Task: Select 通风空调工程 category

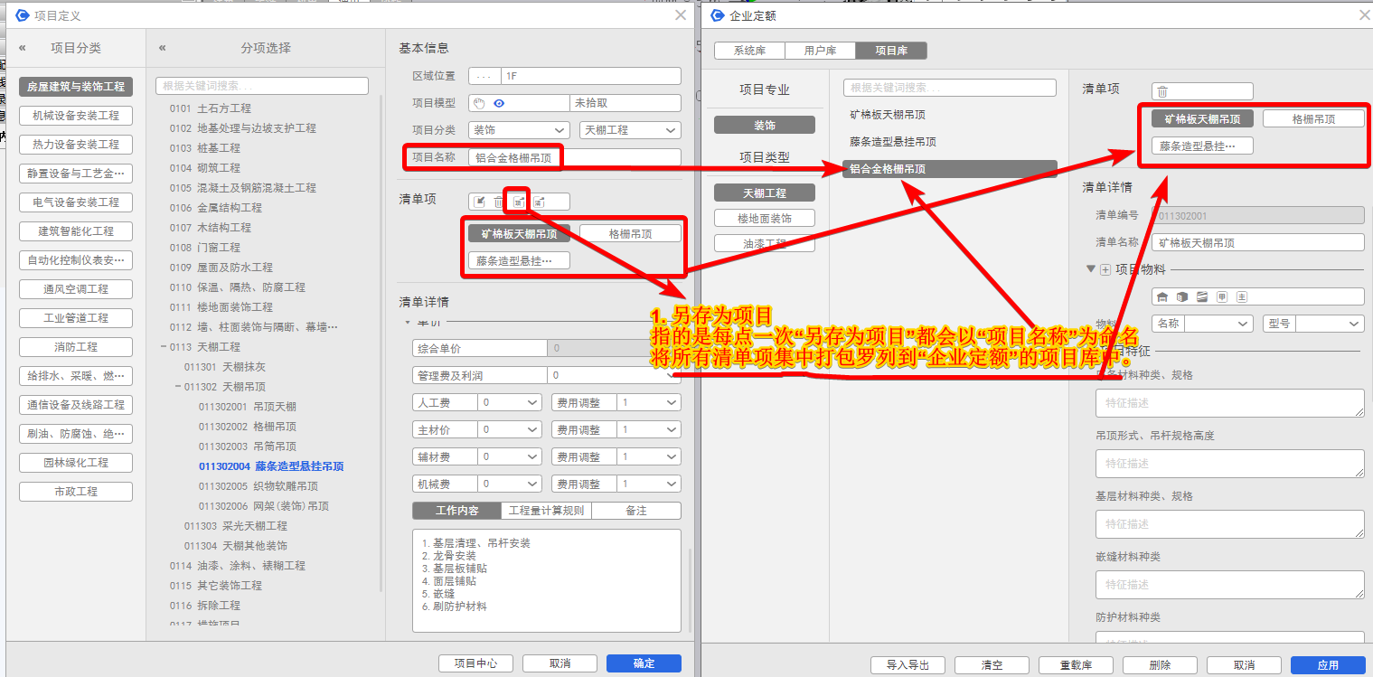Action: coord(76,289)
